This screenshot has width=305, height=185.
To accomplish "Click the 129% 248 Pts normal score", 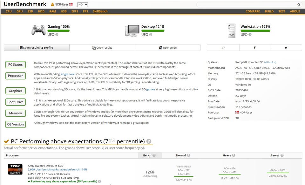I will [183, 180].
